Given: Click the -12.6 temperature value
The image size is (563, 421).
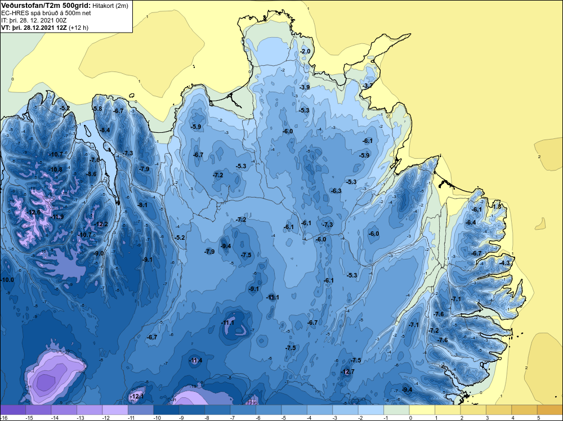Looking at the screenshot, I should (x=34, y=212).
